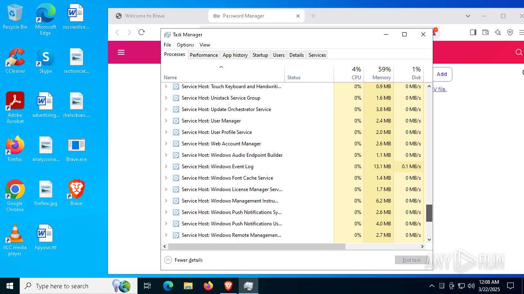Image resolution: width=524 pixels, height=294 pixels.
Task: Open Brave browser from the taskbar
Action: [228, 286]
